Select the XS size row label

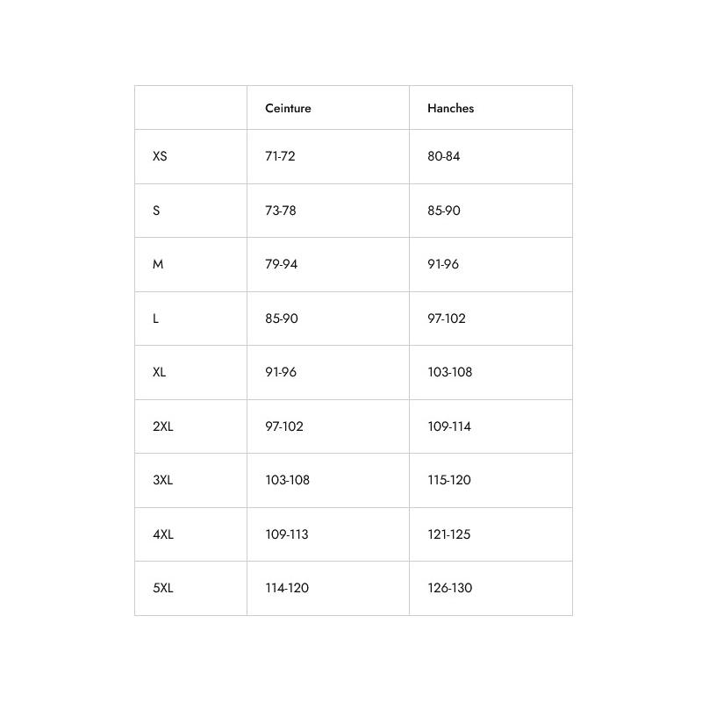click(160, 156)
